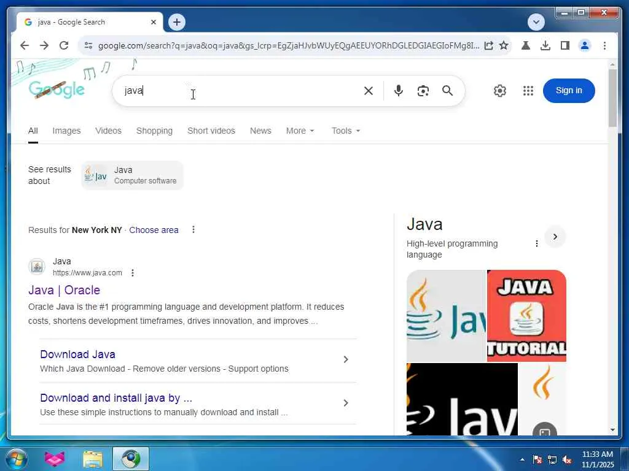Click the Google doodle logo
The width and height of the screenshot is (629, 471).
pos(57,89)
